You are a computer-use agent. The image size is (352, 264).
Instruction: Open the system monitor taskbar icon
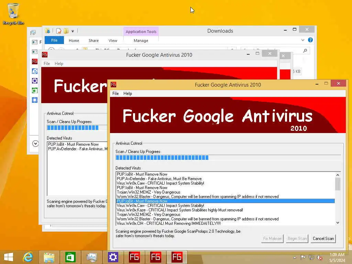coord(91,257)
